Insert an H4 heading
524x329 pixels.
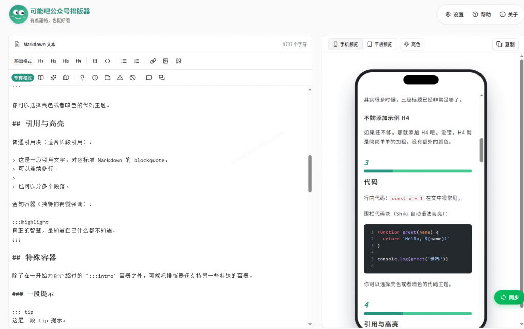(78, 61)
